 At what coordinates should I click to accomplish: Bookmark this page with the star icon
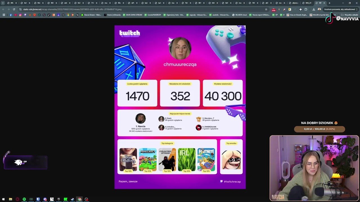click(266, 9)
